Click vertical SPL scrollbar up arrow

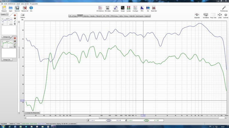point(19,22)
